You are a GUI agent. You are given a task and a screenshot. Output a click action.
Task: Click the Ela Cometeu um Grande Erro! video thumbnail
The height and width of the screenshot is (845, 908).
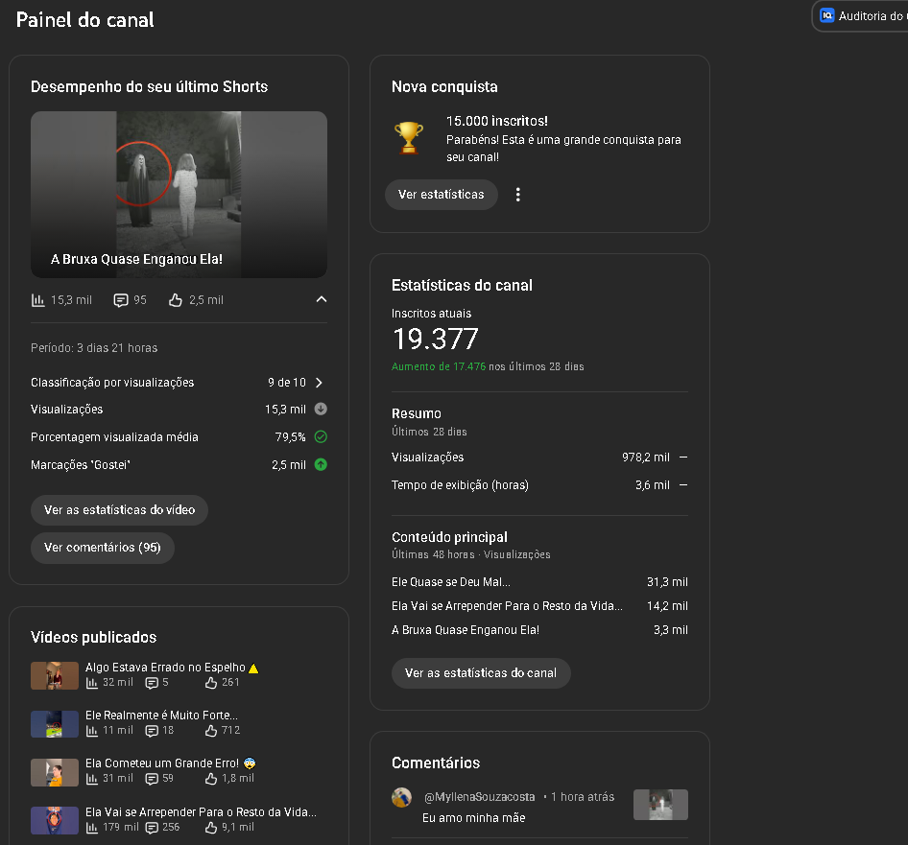(x=54, y=772)
